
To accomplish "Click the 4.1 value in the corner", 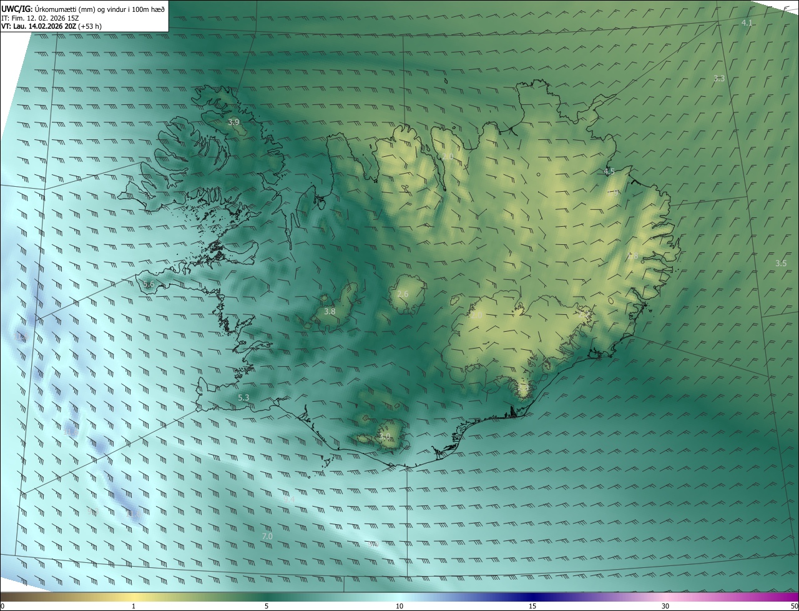I will pyautogui.click(x=747, y=23).
